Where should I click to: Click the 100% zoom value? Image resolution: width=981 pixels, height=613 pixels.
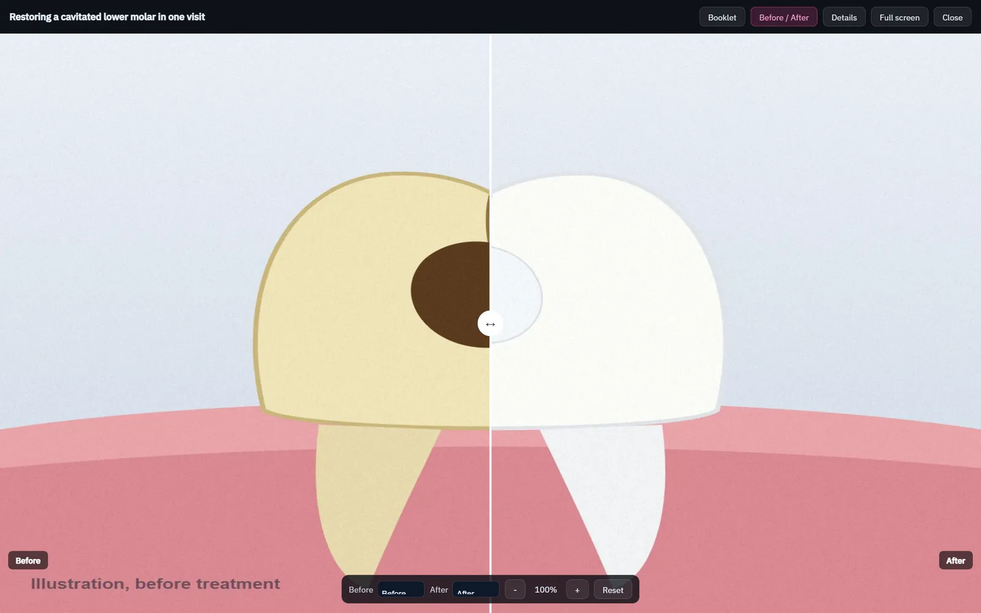546,590
